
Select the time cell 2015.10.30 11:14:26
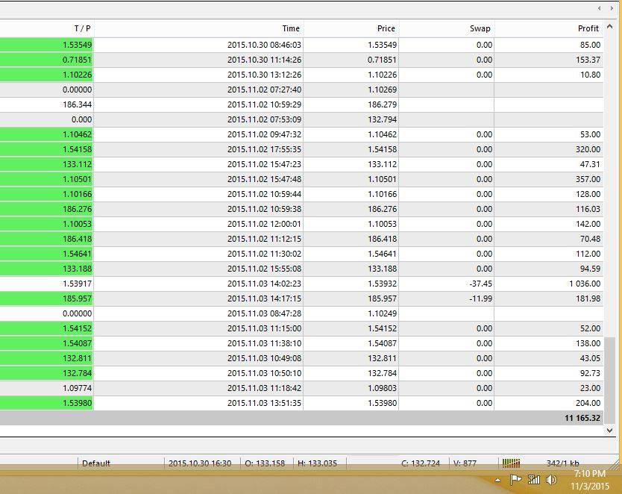pyautogui.click(x=264, y=60)
